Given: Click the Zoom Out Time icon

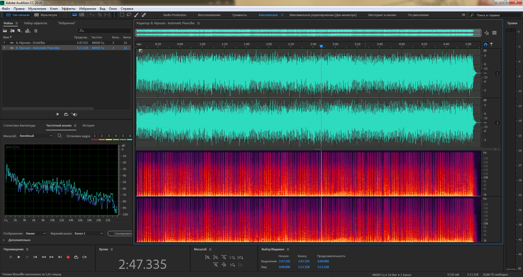Looking at the screenshot, I should pyautogui.click(x=224, y=257).
